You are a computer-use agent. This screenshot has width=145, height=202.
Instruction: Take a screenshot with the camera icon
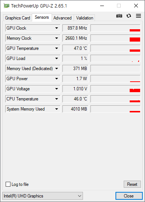119,16
